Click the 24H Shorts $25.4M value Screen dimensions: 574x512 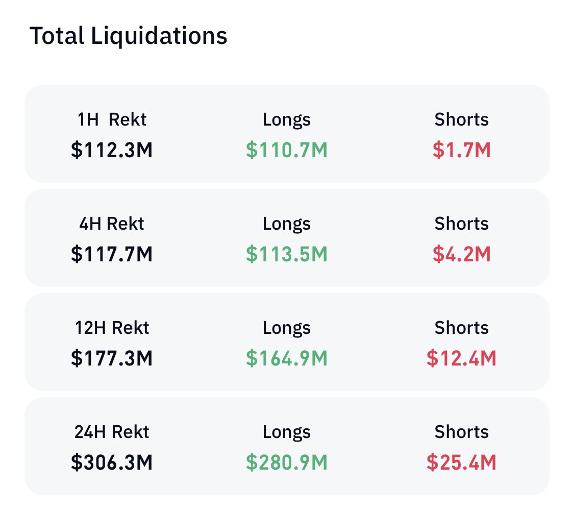(x=462, y=462)
